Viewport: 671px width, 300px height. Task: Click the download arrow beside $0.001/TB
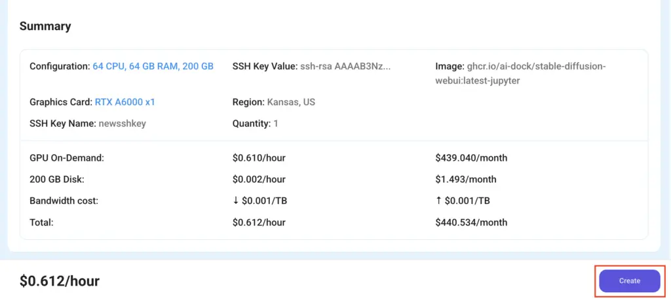pyautogui.click(x=236, y=201)
